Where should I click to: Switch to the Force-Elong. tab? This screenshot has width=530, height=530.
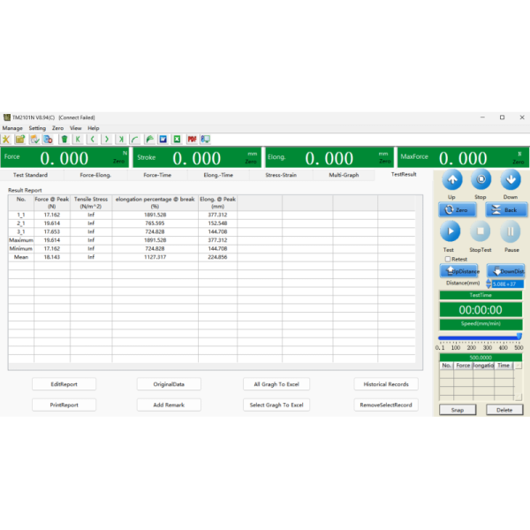(95, 175)
